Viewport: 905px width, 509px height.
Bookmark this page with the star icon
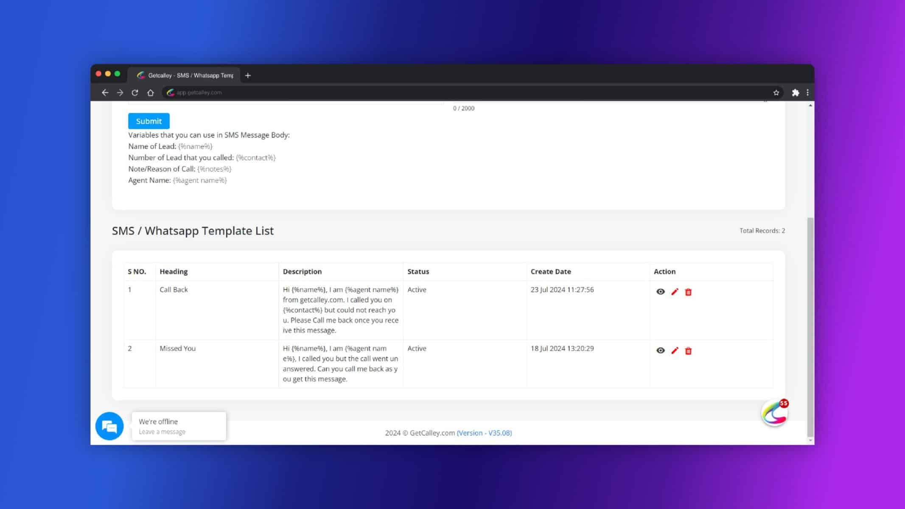tap(776, 92)
